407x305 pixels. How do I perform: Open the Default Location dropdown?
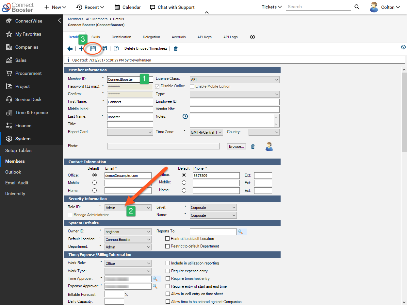coord(128,239)
